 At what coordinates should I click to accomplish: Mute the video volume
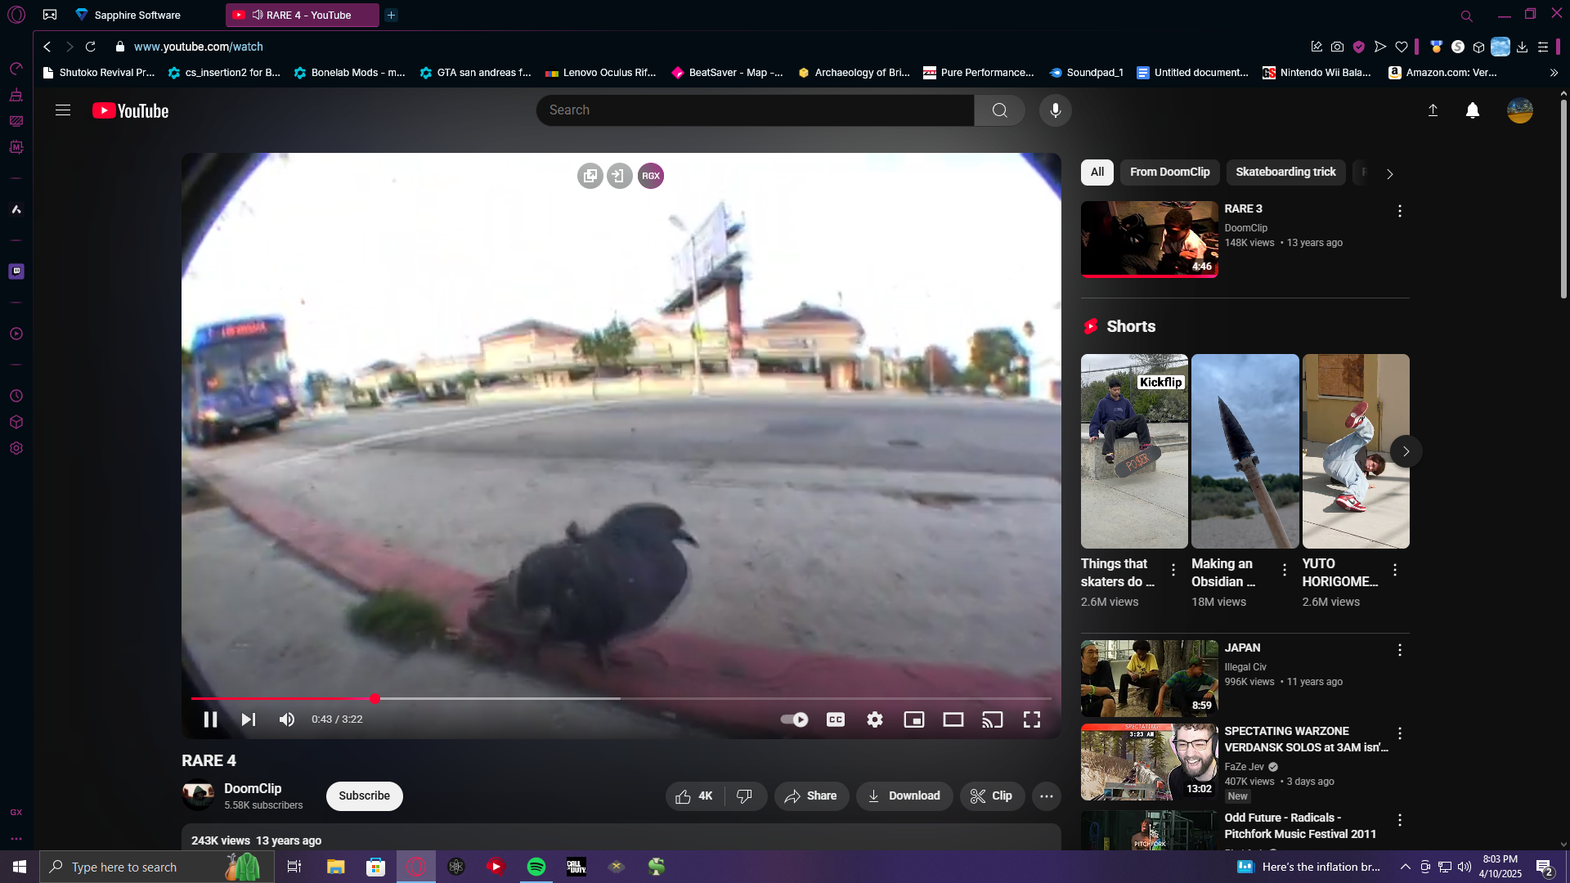(x=286, y=719)
